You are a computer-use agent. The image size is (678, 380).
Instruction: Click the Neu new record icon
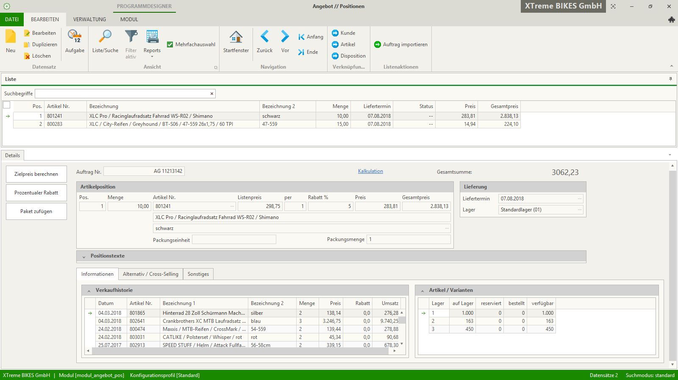[11, 37]
